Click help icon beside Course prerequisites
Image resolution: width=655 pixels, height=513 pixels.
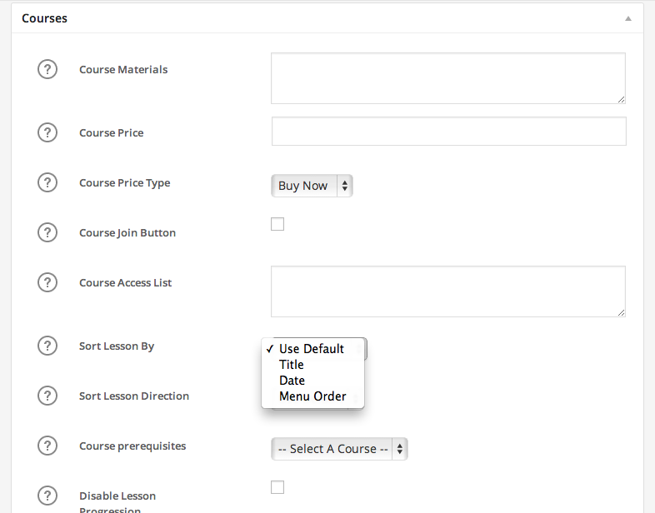47,446
